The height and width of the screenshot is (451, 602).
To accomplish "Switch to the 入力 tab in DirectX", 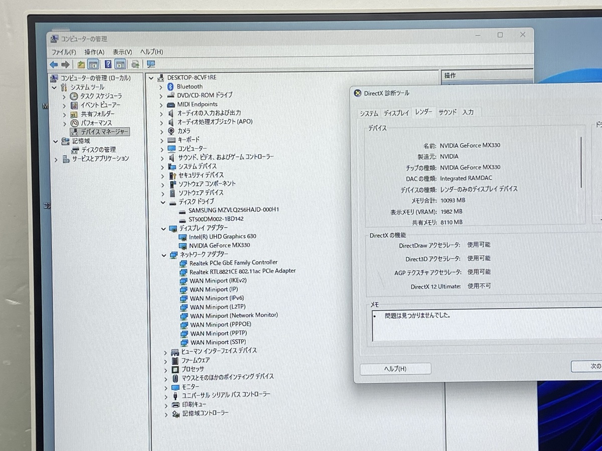I will coord(468,112).
